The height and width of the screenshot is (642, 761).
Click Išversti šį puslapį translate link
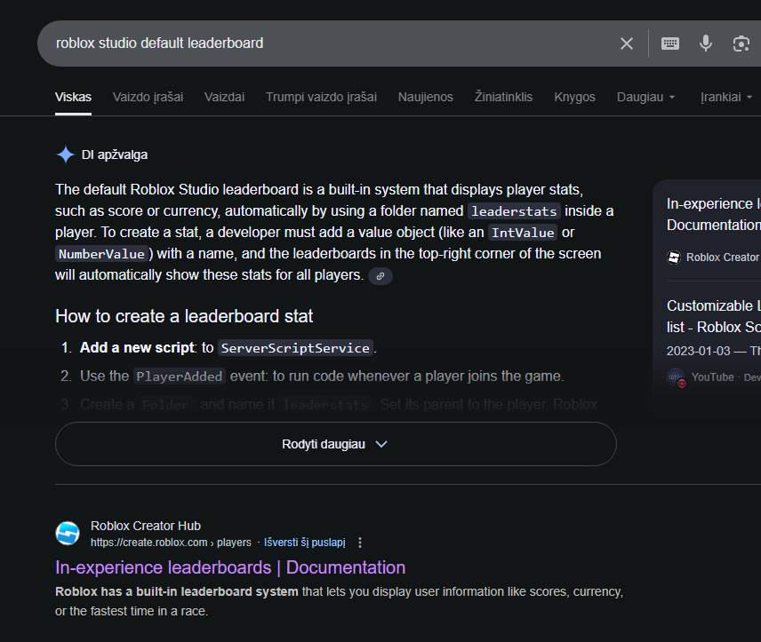305,543
